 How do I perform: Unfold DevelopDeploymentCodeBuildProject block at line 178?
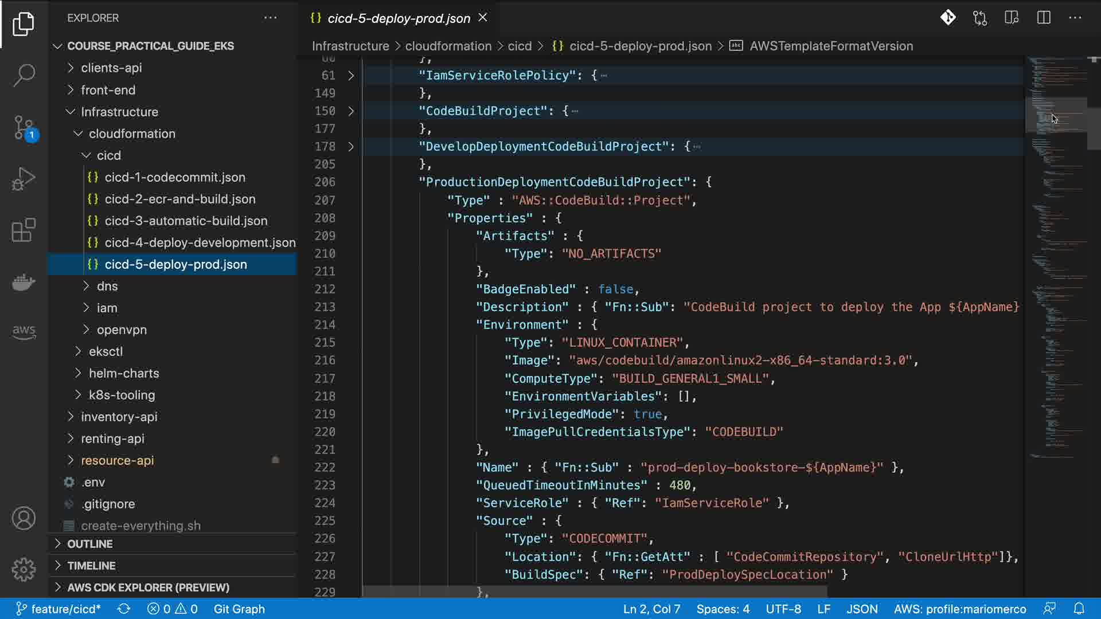point(351,147)
